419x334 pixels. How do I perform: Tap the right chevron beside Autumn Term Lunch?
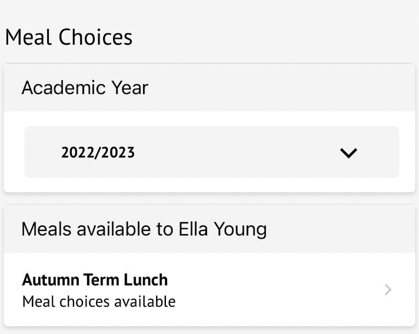point(388,289)
